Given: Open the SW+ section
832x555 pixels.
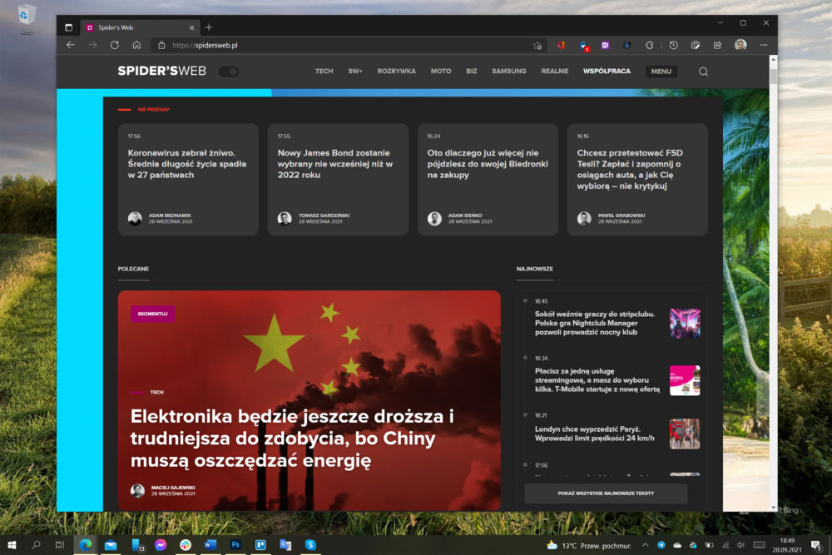Looking at the screenshot, I should click(x=355, y=71).
